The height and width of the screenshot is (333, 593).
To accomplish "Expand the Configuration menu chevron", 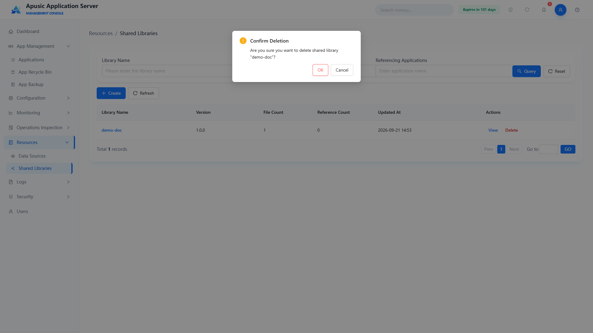I will 68,98.
